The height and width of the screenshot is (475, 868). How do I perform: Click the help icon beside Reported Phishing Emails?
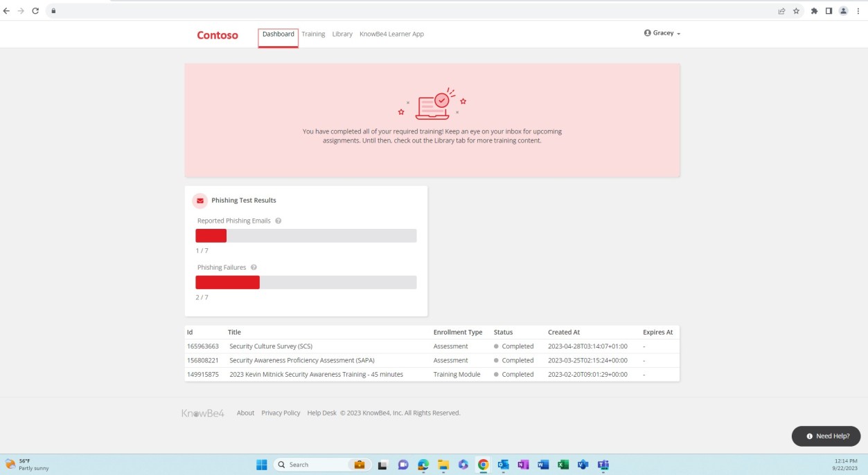[278, 220]
